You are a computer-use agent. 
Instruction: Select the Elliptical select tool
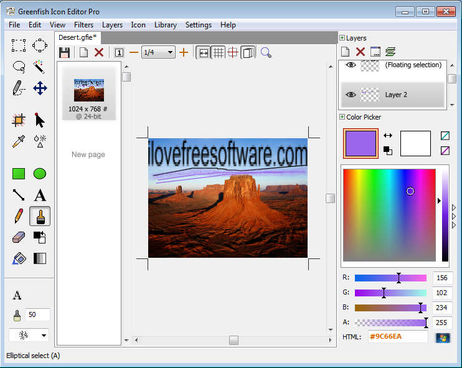pyautogui.click(x=40, y=45)
